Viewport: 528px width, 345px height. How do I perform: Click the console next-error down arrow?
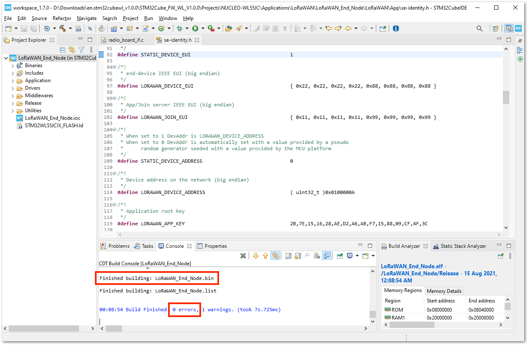255,256
